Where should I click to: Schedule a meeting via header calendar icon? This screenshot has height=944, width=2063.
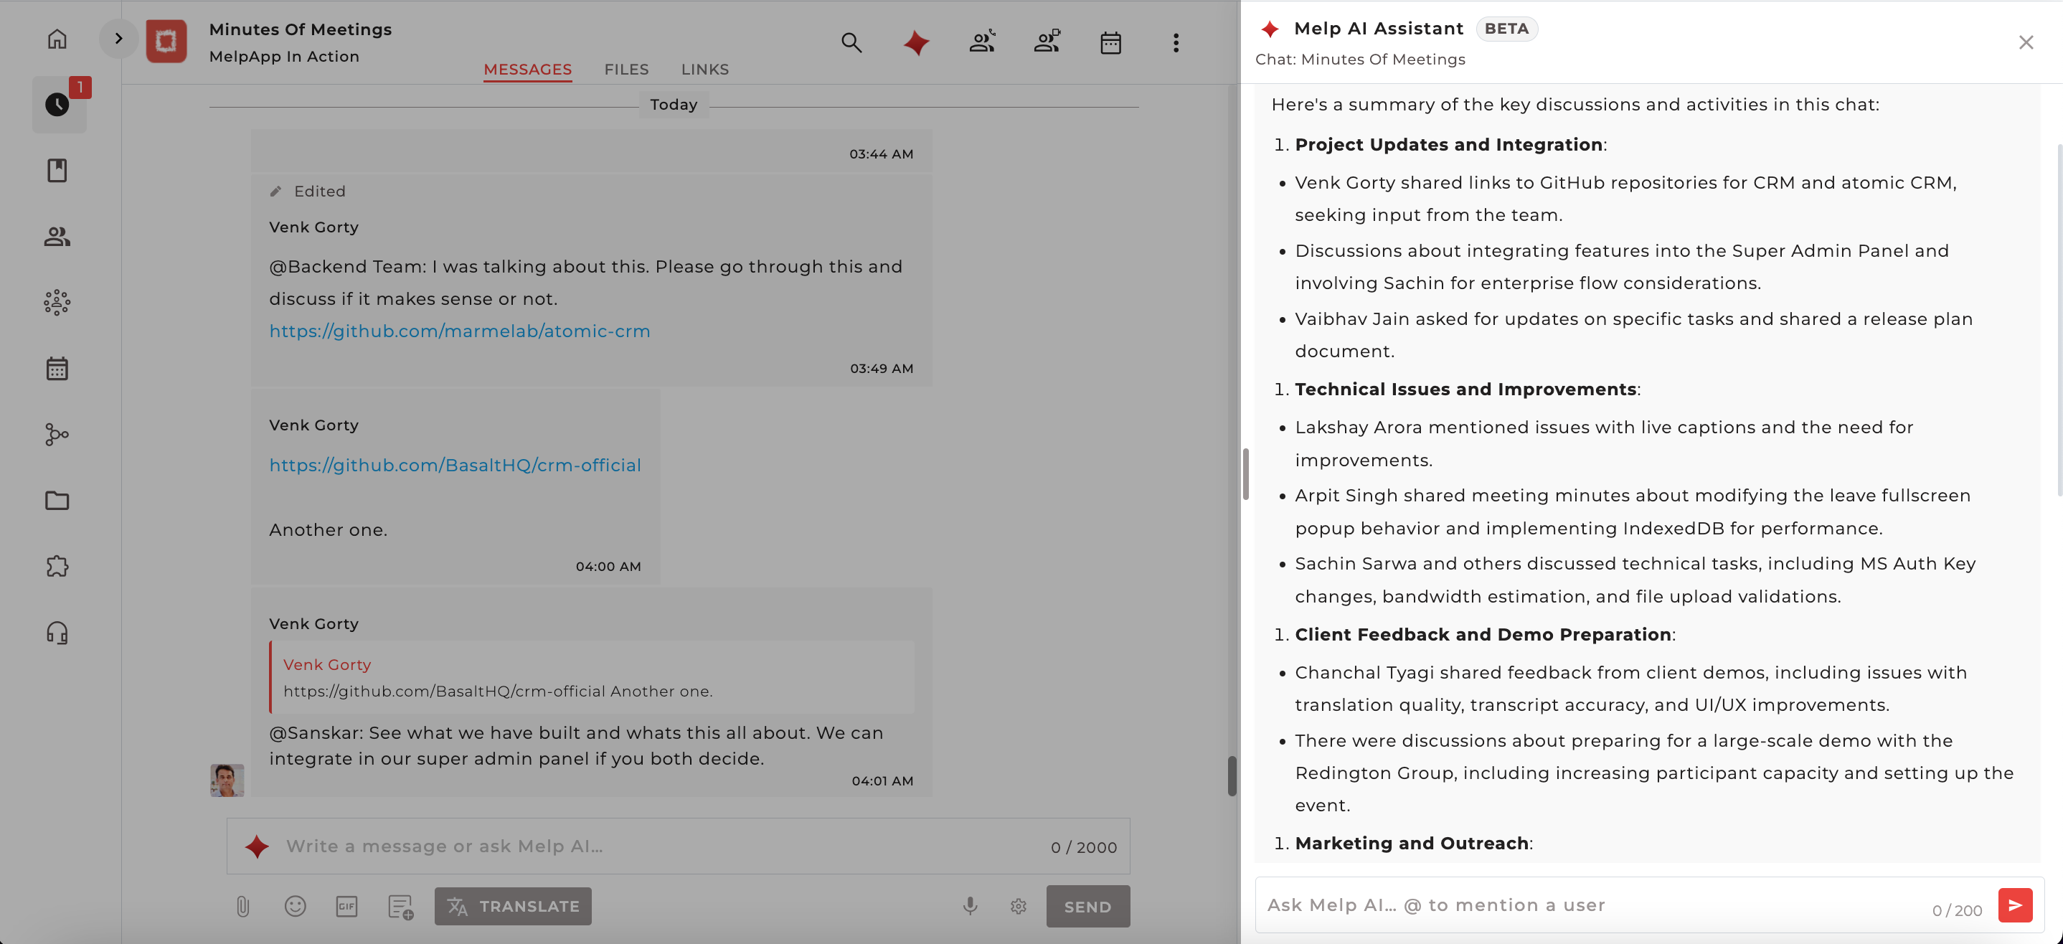1111,42
